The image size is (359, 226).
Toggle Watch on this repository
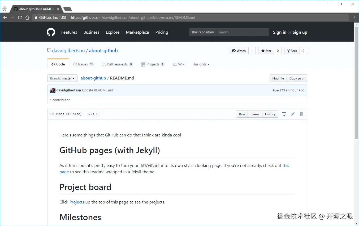[x=239, y=51]
